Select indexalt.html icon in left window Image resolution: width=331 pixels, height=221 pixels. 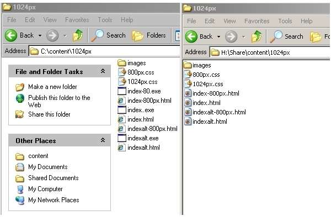point(122,148)
